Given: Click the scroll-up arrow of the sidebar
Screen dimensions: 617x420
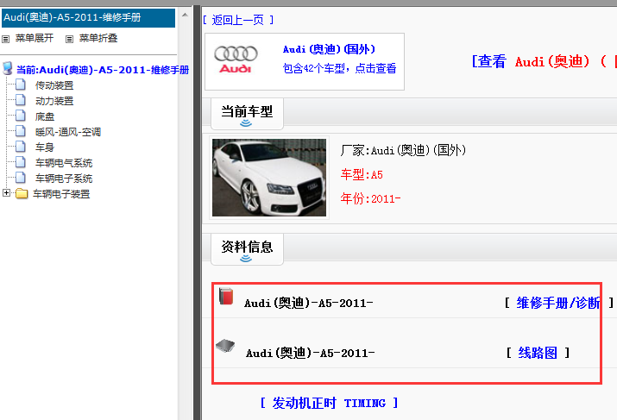Looking at the screenshot, I should pyautogui.click(x=185, y=15).
